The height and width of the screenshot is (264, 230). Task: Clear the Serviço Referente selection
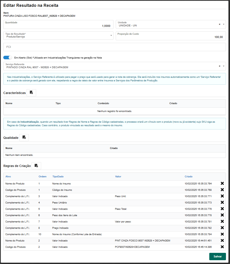219,66
